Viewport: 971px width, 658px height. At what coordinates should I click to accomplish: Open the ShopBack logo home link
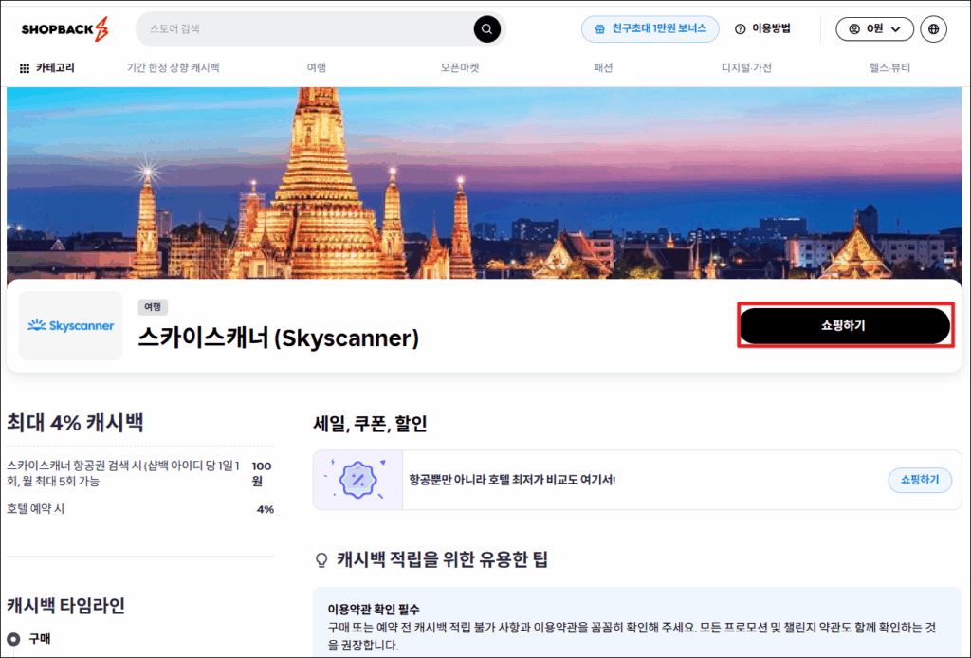click(65, 29)
